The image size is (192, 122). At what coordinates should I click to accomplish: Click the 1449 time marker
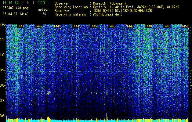pos(167,26)
